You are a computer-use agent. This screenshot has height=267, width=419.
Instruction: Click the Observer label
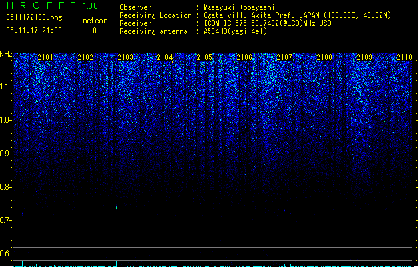click(135, 7)
